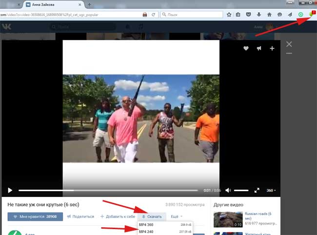The image size is (317, 235).
Task: Click the video progress seek bar
Action: coord(108,190)
